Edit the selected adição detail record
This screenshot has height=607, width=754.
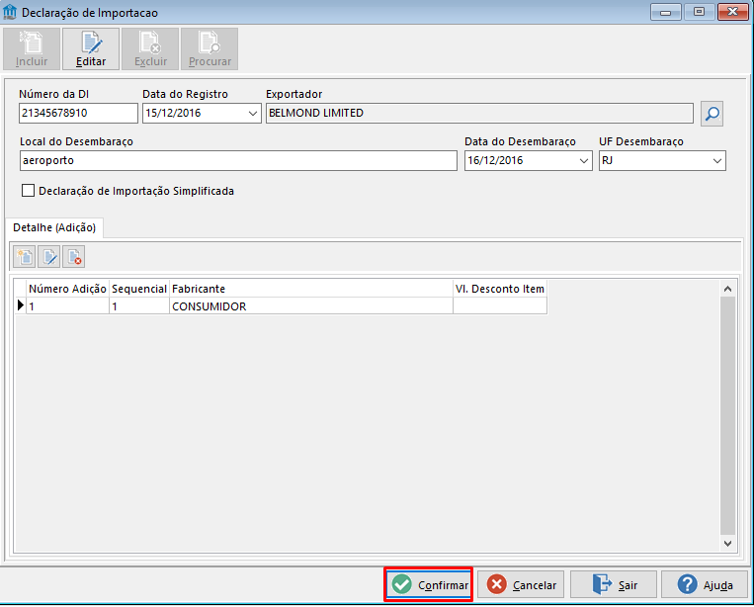pos(49,257)
